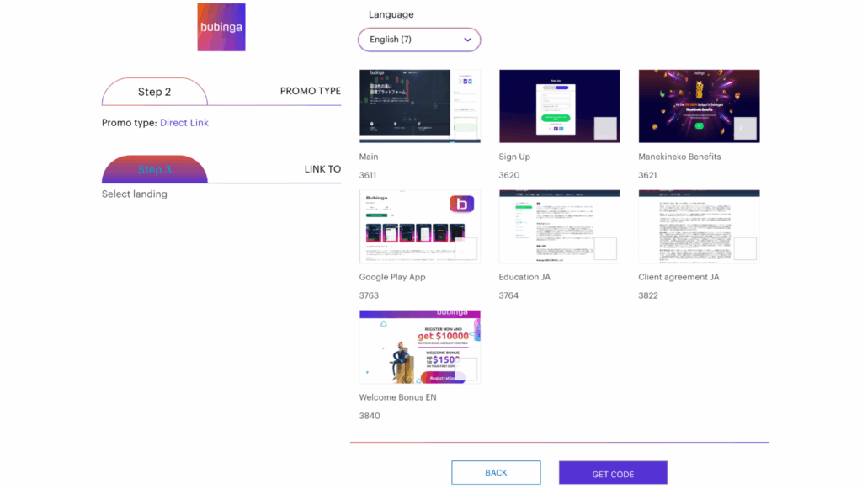Pick the Sign Up landing preview
The width and height of the screenshot is (862, 489).
[x=559, y=106]
